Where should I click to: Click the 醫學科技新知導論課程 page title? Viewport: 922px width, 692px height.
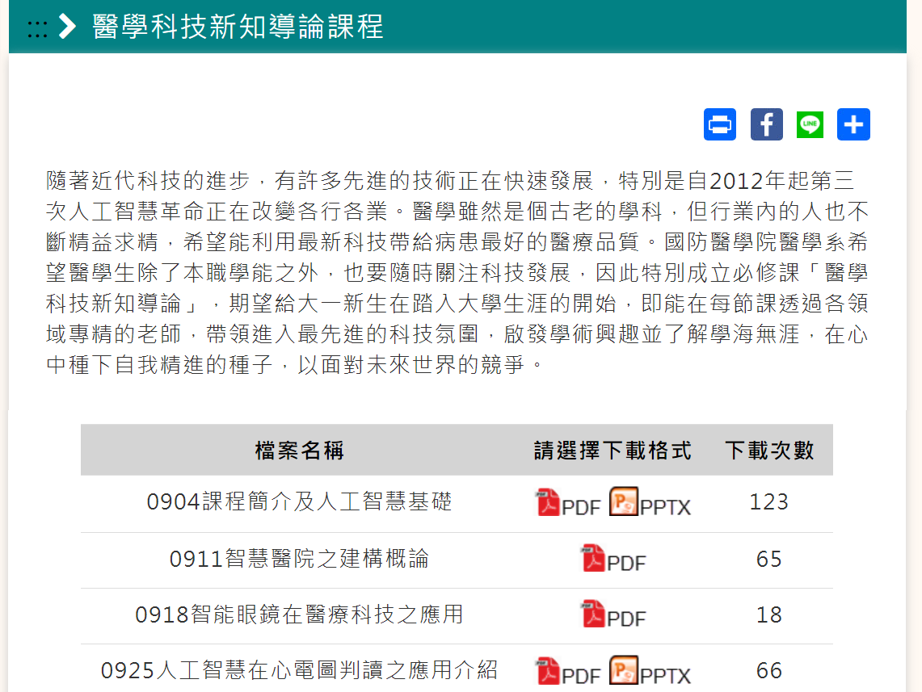tap(238, 27)
